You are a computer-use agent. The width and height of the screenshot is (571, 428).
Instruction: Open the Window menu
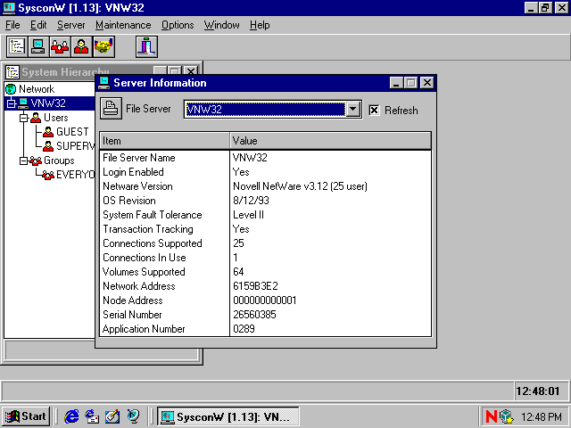pos(222,25)
